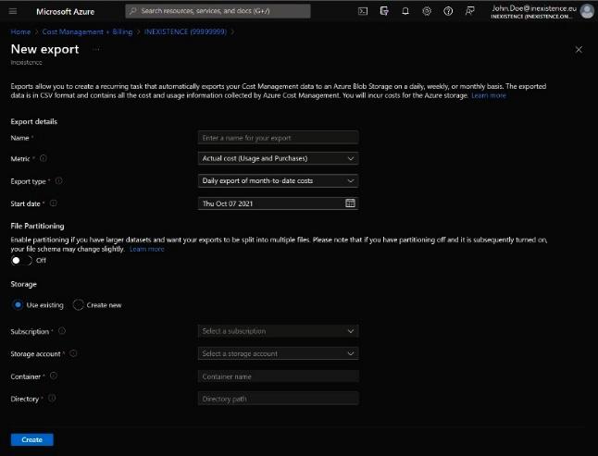Viewport: 598px width, 456px height.
Task: Open the Directories and subscriptions filter icon
Action: point(384,11)
